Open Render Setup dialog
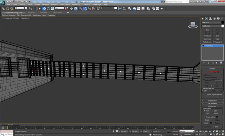Image resolution: width=225 pixels, height=136 pixels. tap(153, 8)
